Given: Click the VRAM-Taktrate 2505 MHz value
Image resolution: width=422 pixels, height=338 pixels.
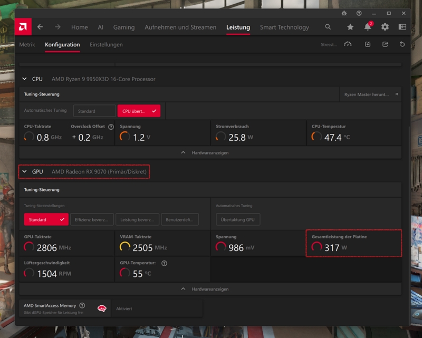Looking at the screenshot, I should [x=150, y=248].
